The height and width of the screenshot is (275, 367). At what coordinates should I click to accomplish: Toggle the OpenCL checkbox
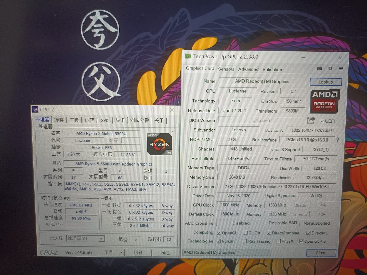click(219, 233)
